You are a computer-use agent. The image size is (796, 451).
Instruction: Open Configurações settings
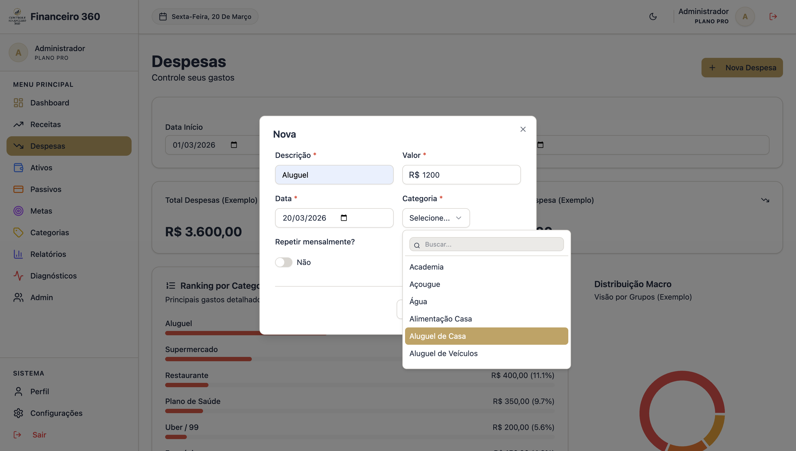click(x=56, y=413)
